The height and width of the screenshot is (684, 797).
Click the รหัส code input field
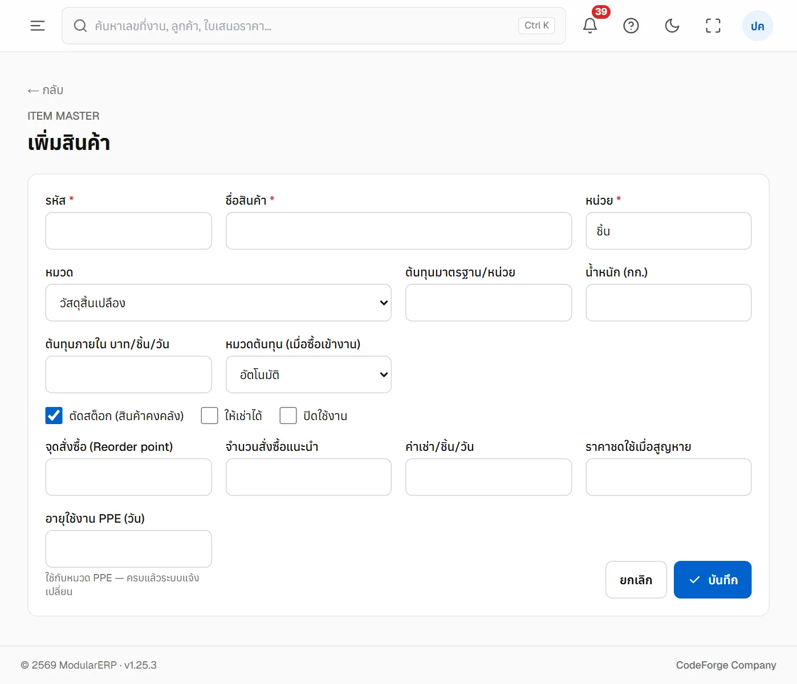pos(129,231)
